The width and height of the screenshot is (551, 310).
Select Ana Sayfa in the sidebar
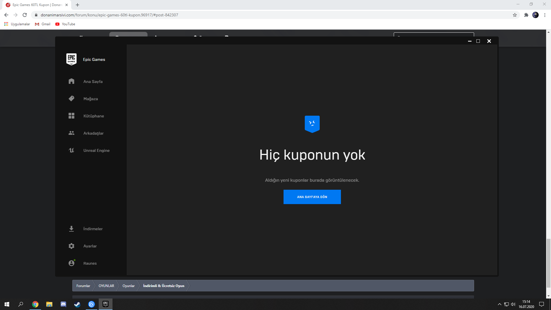click(93, 82)
